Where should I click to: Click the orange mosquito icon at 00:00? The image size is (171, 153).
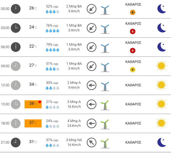coord(133,12)
